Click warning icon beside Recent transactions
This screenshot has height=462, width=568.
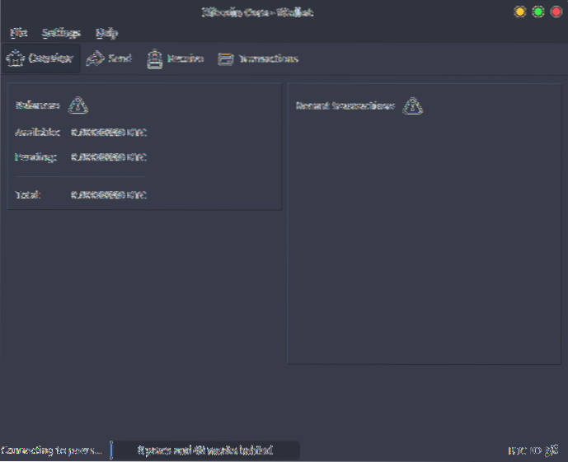pos(413,106)
